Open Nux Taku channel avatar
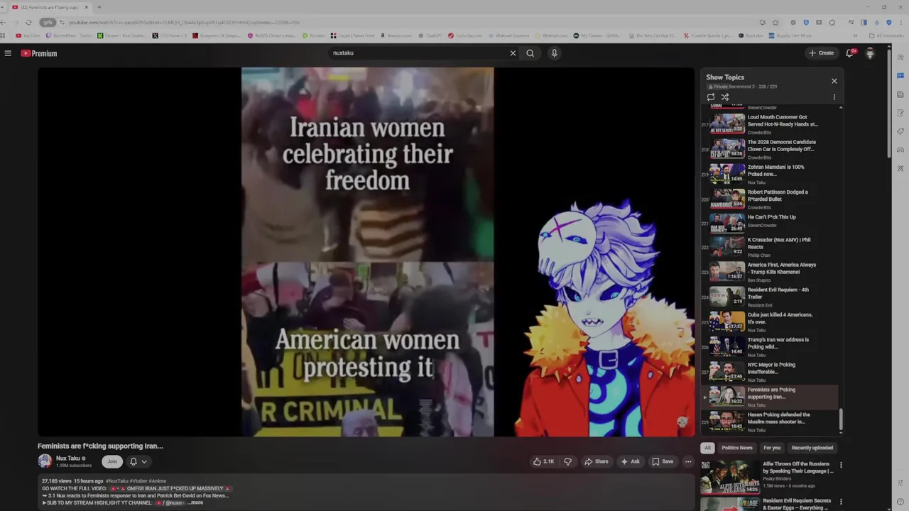909x511 pixels. [x=45, y=461]
